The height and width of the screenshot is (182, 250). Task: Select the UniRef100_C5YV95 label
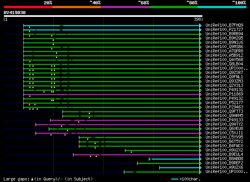click(224, 137)
